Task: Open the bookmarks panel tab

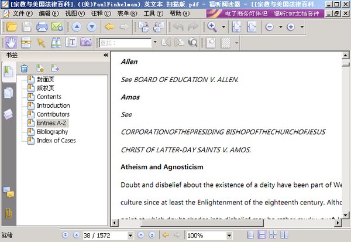Action: click(9, 71)
